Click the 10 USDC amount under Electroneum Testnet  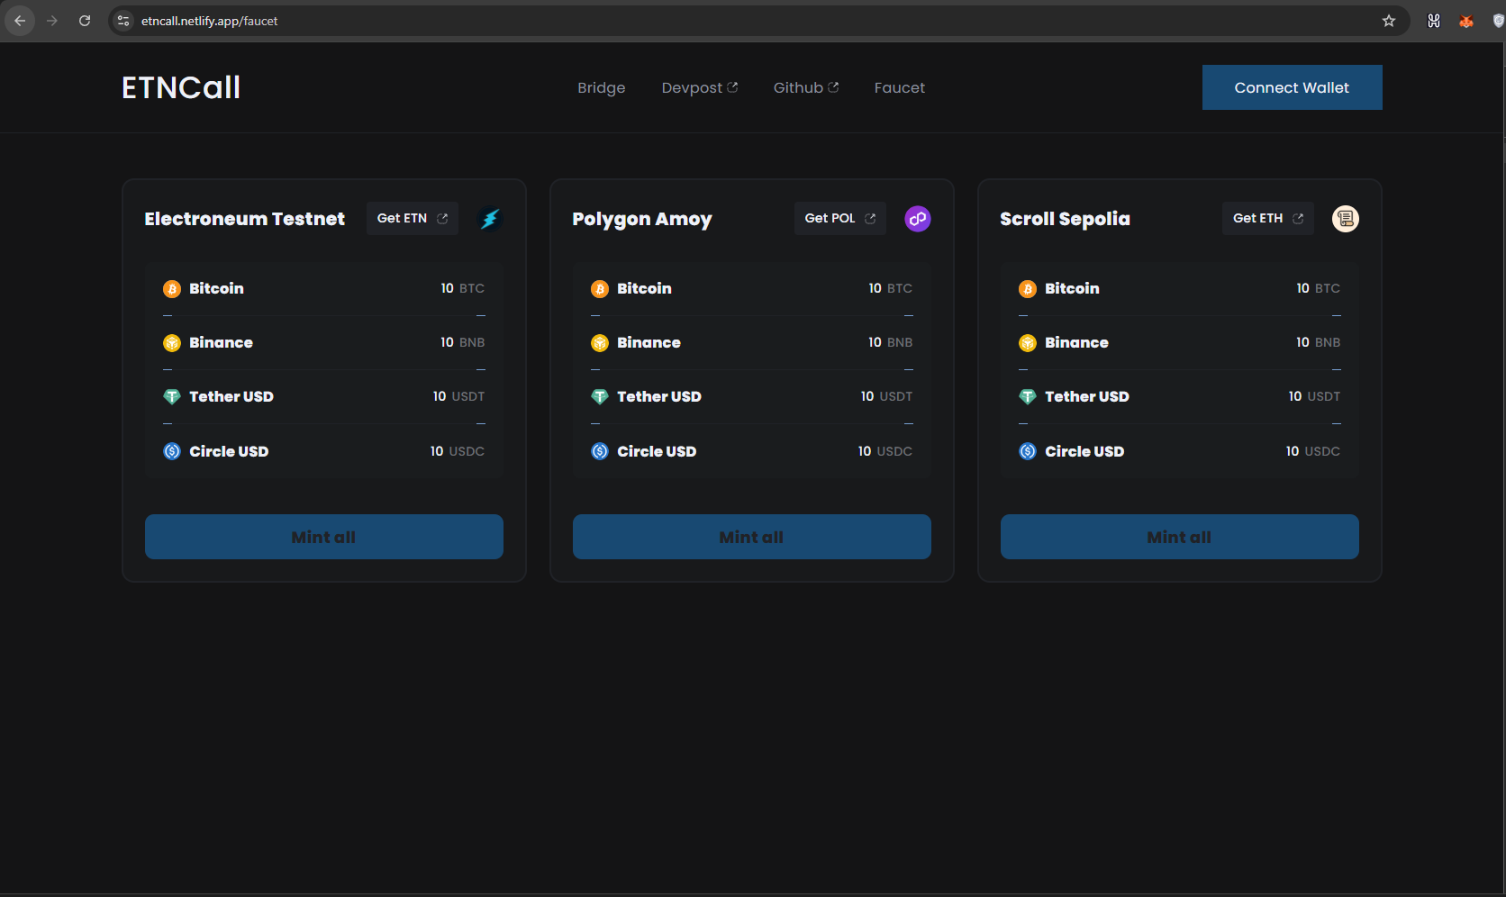click(x=458, y=451)
